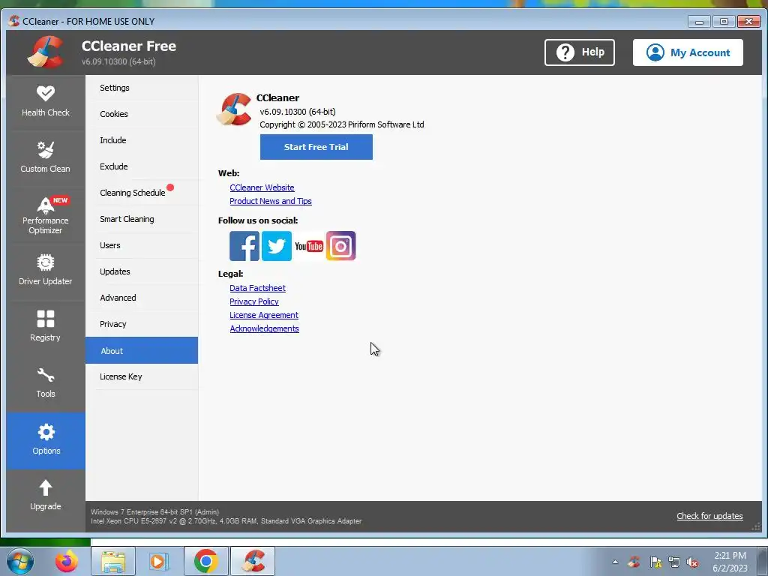Click CCleaner system tray icon
Screen dimensions: 768x576
pyautogui.click(x=634, y=562)
